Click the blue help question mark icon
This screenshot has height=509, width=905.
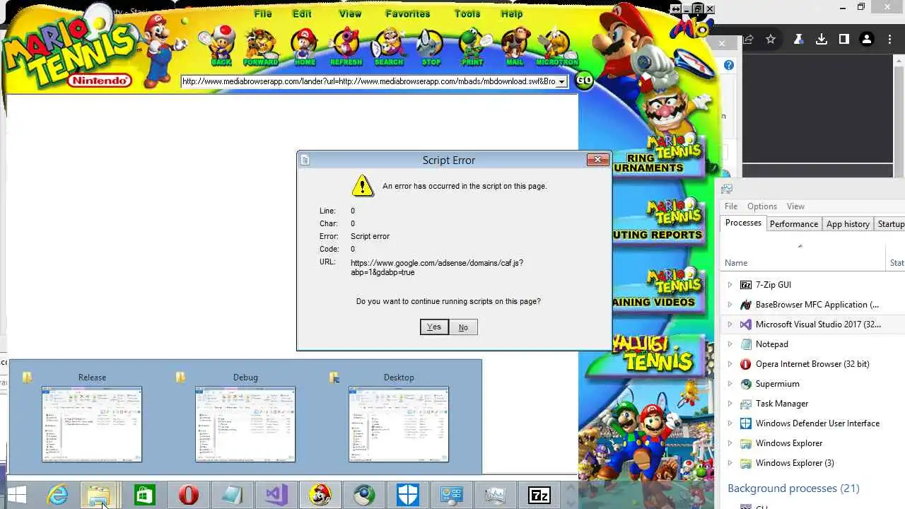click(729, 65)
